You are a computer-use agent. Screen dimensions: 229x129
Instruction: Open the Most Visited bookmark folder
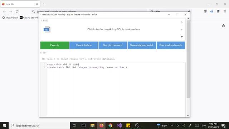click(x=10, y=18)
